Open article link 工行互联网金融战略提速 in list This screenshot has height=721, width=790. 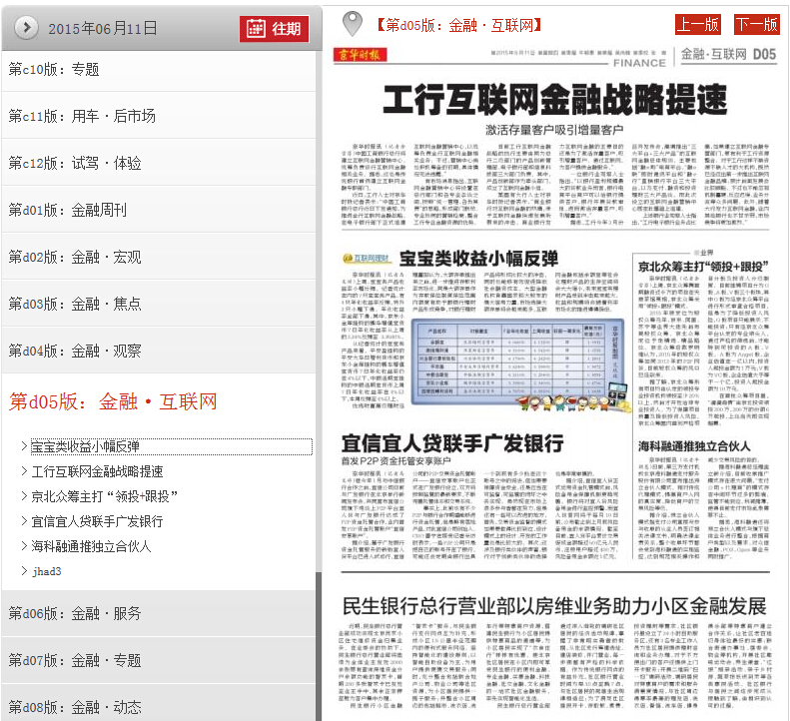point(97,471)
